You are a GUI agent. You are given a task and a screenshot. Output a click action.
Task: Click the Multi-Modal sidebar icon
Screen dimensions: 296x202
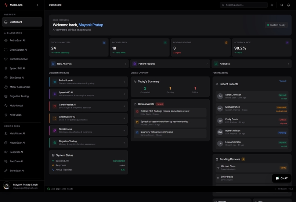[x=6, y=105]
